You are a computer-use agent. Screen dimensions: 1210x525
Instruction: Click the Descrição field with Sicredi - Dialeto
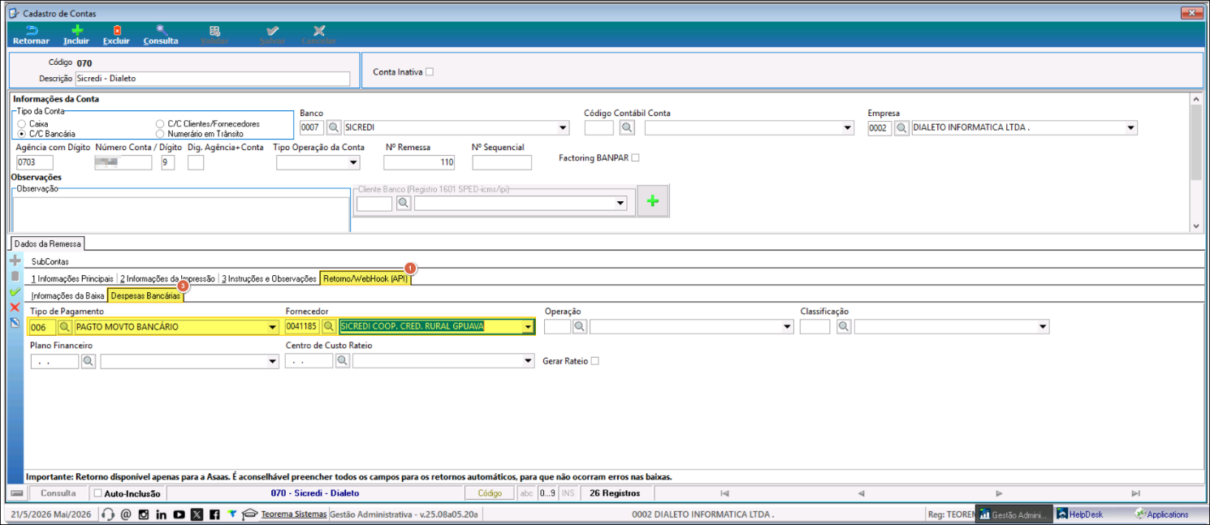[213, 79]
